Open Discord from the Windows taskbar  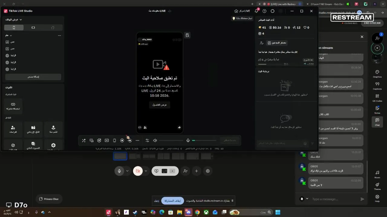coord(188,212)
